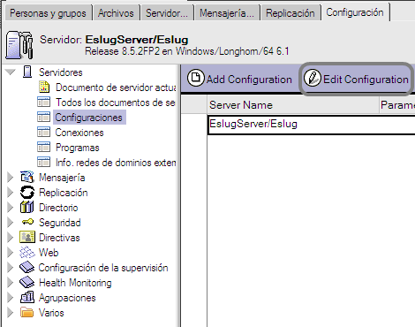Click the Agrupaciones cluster icon
Image resolution: width=415 pixels, height=327 pixels.
pyautogui.click(x=27, y=297)
